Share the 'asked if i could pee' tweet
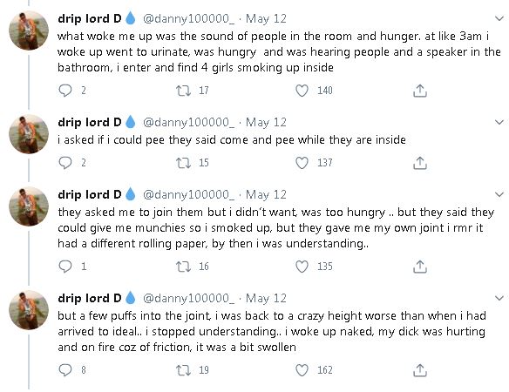 click(420, 163)
